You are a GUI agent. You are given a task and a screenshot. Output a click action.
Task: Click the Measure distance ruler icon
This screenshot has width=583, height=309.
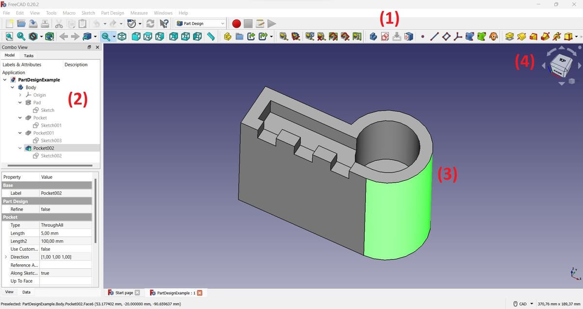[210, 36]
